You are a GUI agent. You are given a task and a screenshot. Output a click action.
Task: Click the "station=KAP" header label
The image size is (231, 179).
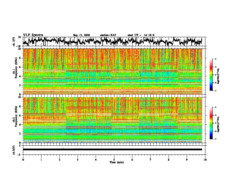[x=108, y=35]
